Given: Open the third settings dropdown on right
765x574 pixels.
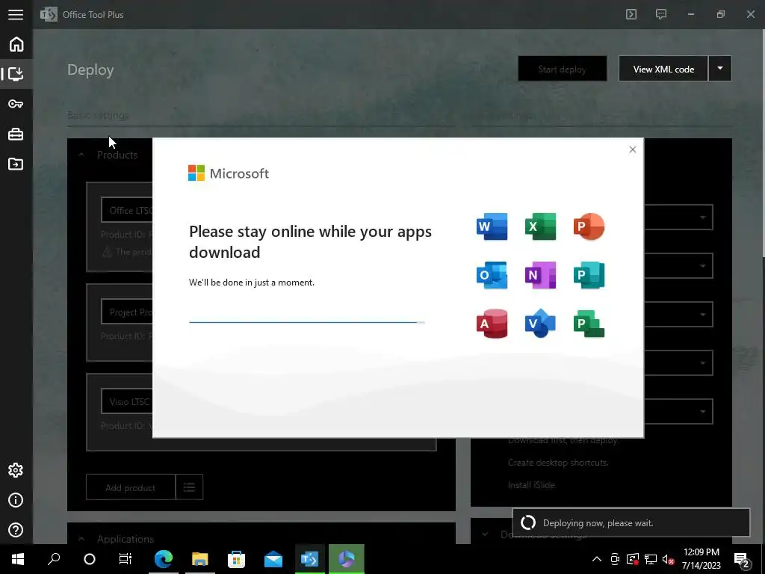Looking at the screenshot, I should [678, 315].
